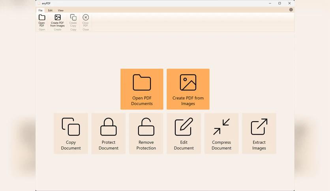Switch to the View ribbon tab
Screen dimensions: 330x191
click(x=61, y=10)
